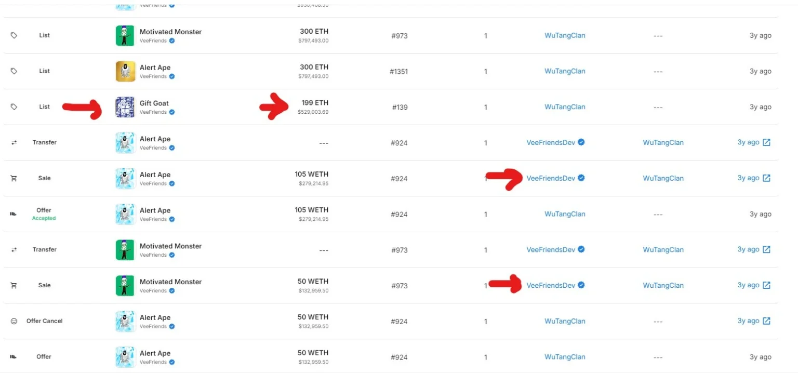Click the cart icon in Motivated Monster Sale row
This screenshot has height=373, width=798.
coord(14,285)
